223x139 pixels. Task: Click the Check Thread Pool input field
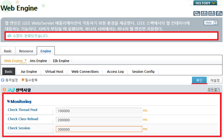point(99,111)
